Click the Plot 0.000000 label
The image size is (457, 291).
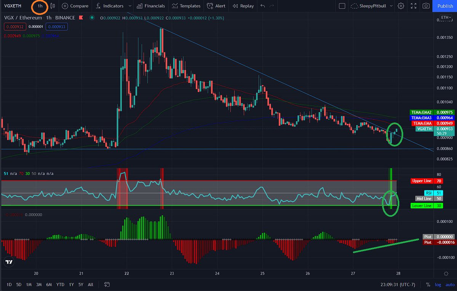pyautogui.click(x=438, y=237)
